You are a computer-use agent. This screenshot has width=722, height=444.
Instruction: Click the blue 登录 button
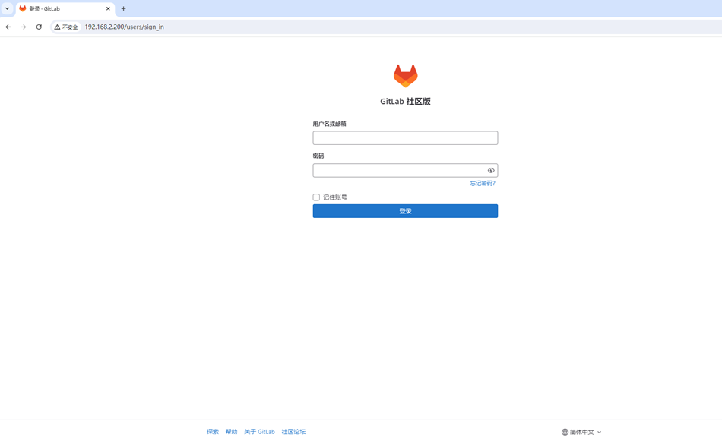(x=405, y=211)
